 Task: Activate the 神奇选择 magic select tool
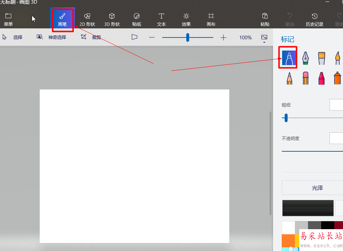(x=51, y=37)
